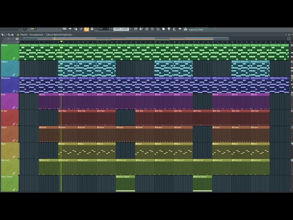Toggle the highlighted orange link icon
The image size is (293, 220).
coord(87,29)
